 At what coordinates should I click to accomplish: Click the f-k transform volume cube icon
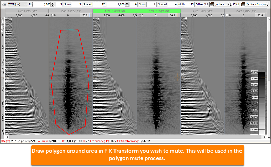pyautogui.click(x=243, y=4)
